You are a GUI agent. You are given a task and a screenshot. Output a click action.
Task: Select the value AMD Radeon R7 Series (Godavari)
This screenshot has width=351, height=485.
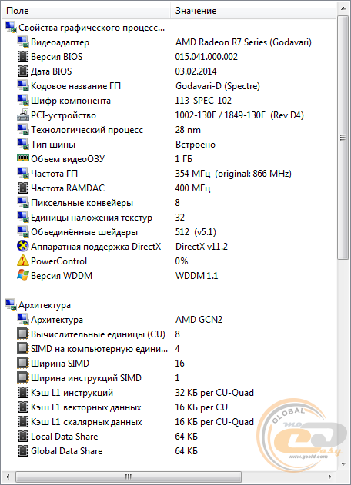[x=243, y=42]
